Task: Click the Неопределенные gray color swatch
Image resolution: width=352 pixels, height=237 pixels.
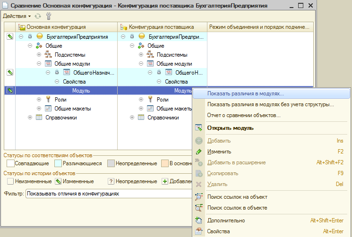Action: [111, 163]
